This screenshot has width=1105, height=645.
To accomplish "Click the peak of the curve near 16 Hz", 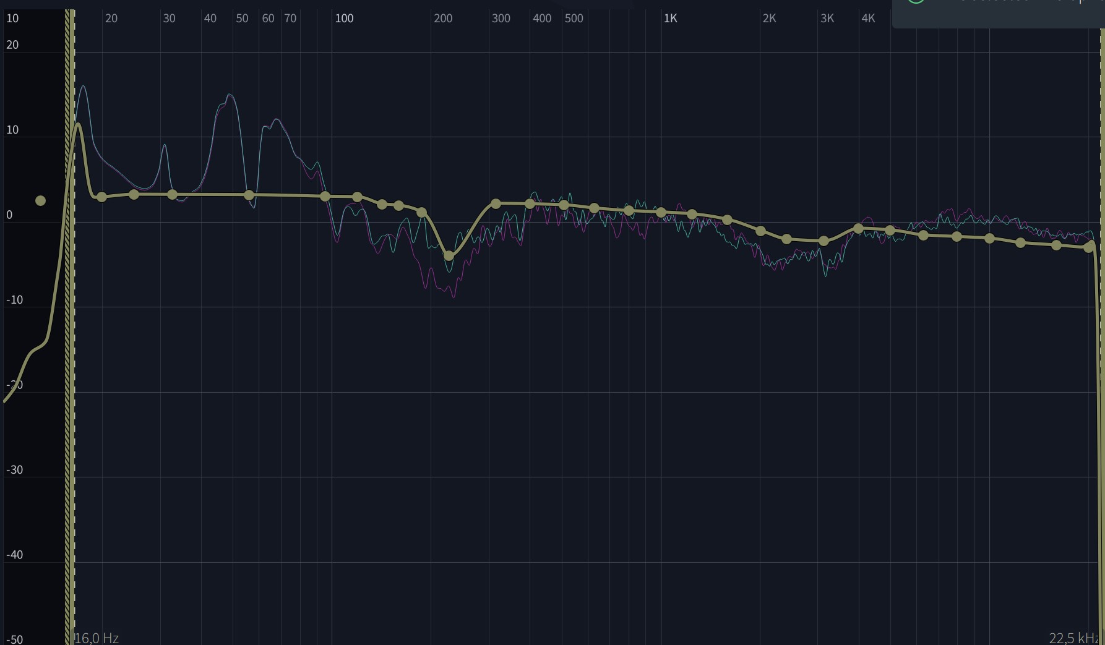I will coord(78,124).
